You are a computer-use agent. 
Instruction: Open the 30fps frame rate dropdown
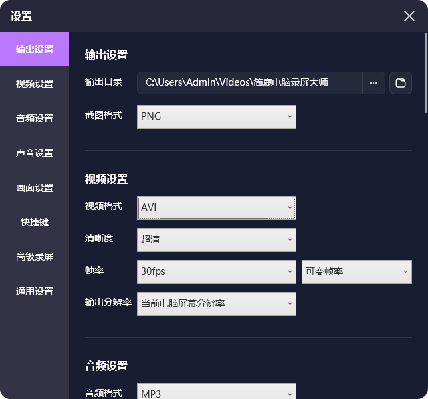(x=217, y=272)
